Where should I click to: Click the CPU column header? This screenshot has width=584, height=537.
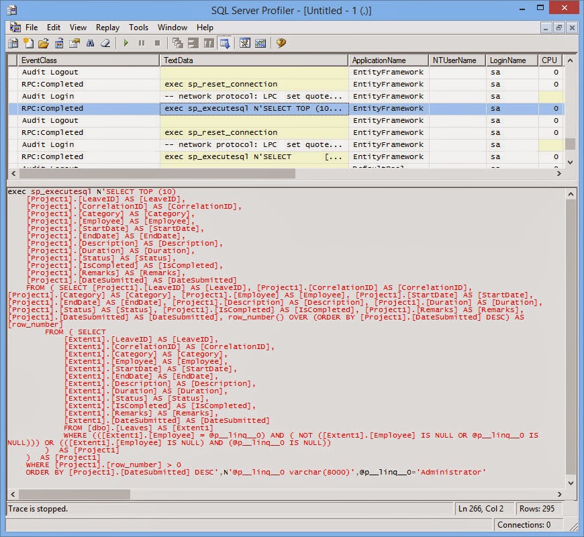(550, 60)
